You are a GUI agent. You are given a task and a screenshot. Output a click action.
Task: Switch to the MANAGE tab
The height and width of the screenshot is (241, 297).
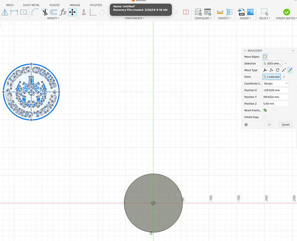click(75, 5)
